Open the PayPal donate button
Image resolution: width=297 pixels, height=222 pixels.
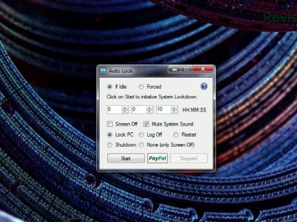[157, 158]
